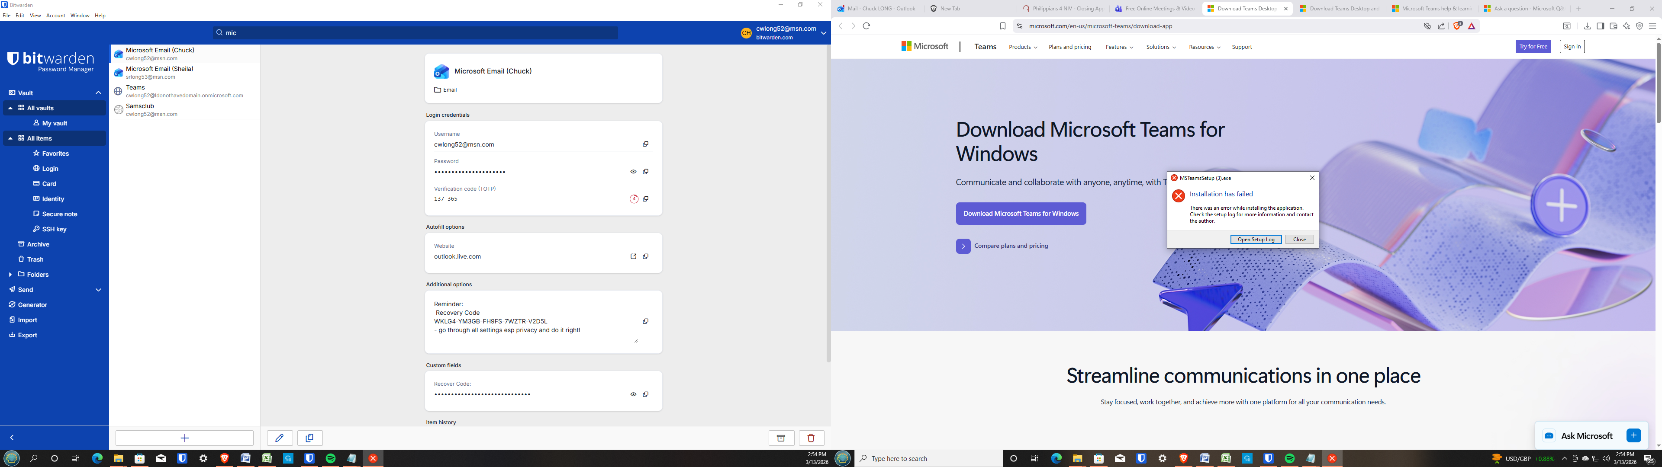Click the clone item icon
This screenshot has width=1662, height=467.
[x=310, y=438]
